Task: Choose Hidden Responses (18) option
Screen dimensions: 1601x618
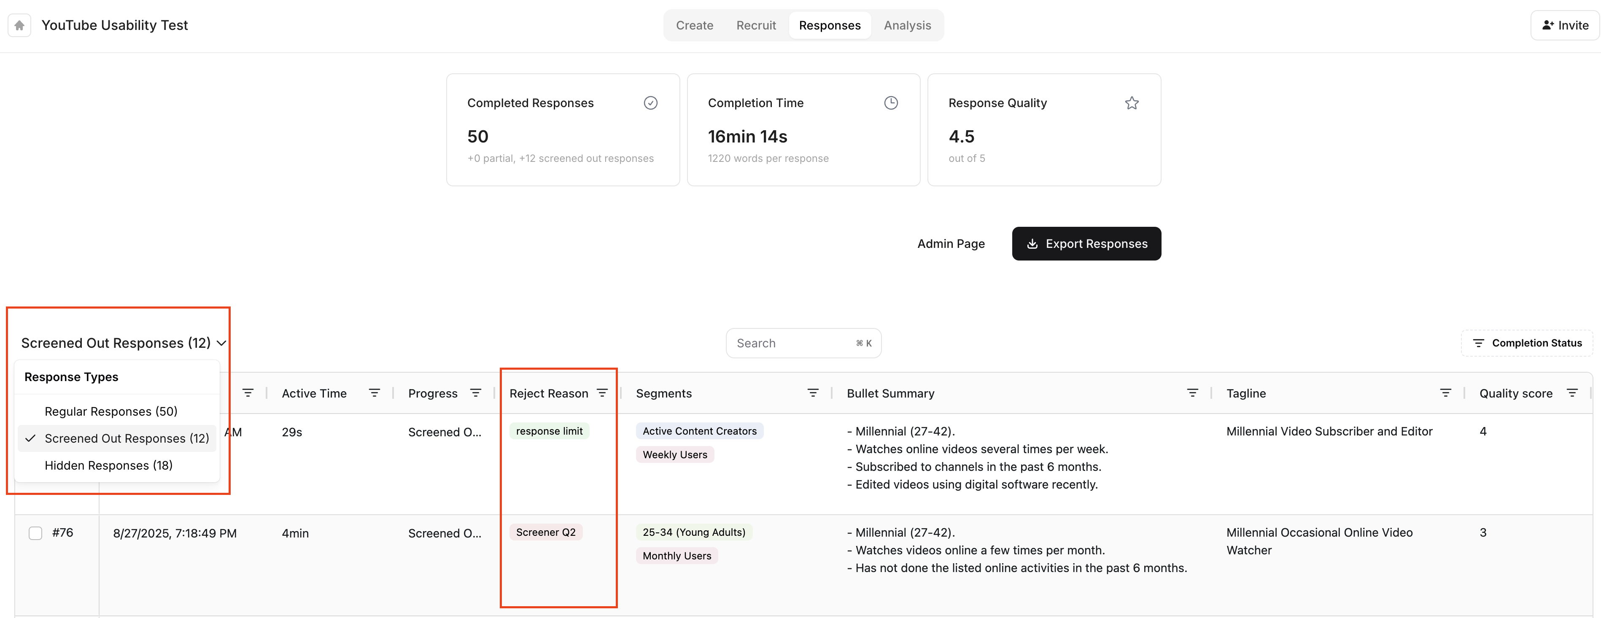Action: (108, 465)
